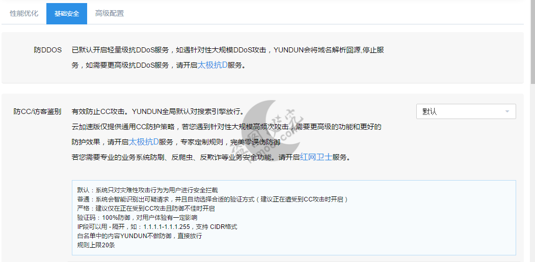
Task: Click the 太极抗D link in 防DDOS section
Action: point(212,65)
